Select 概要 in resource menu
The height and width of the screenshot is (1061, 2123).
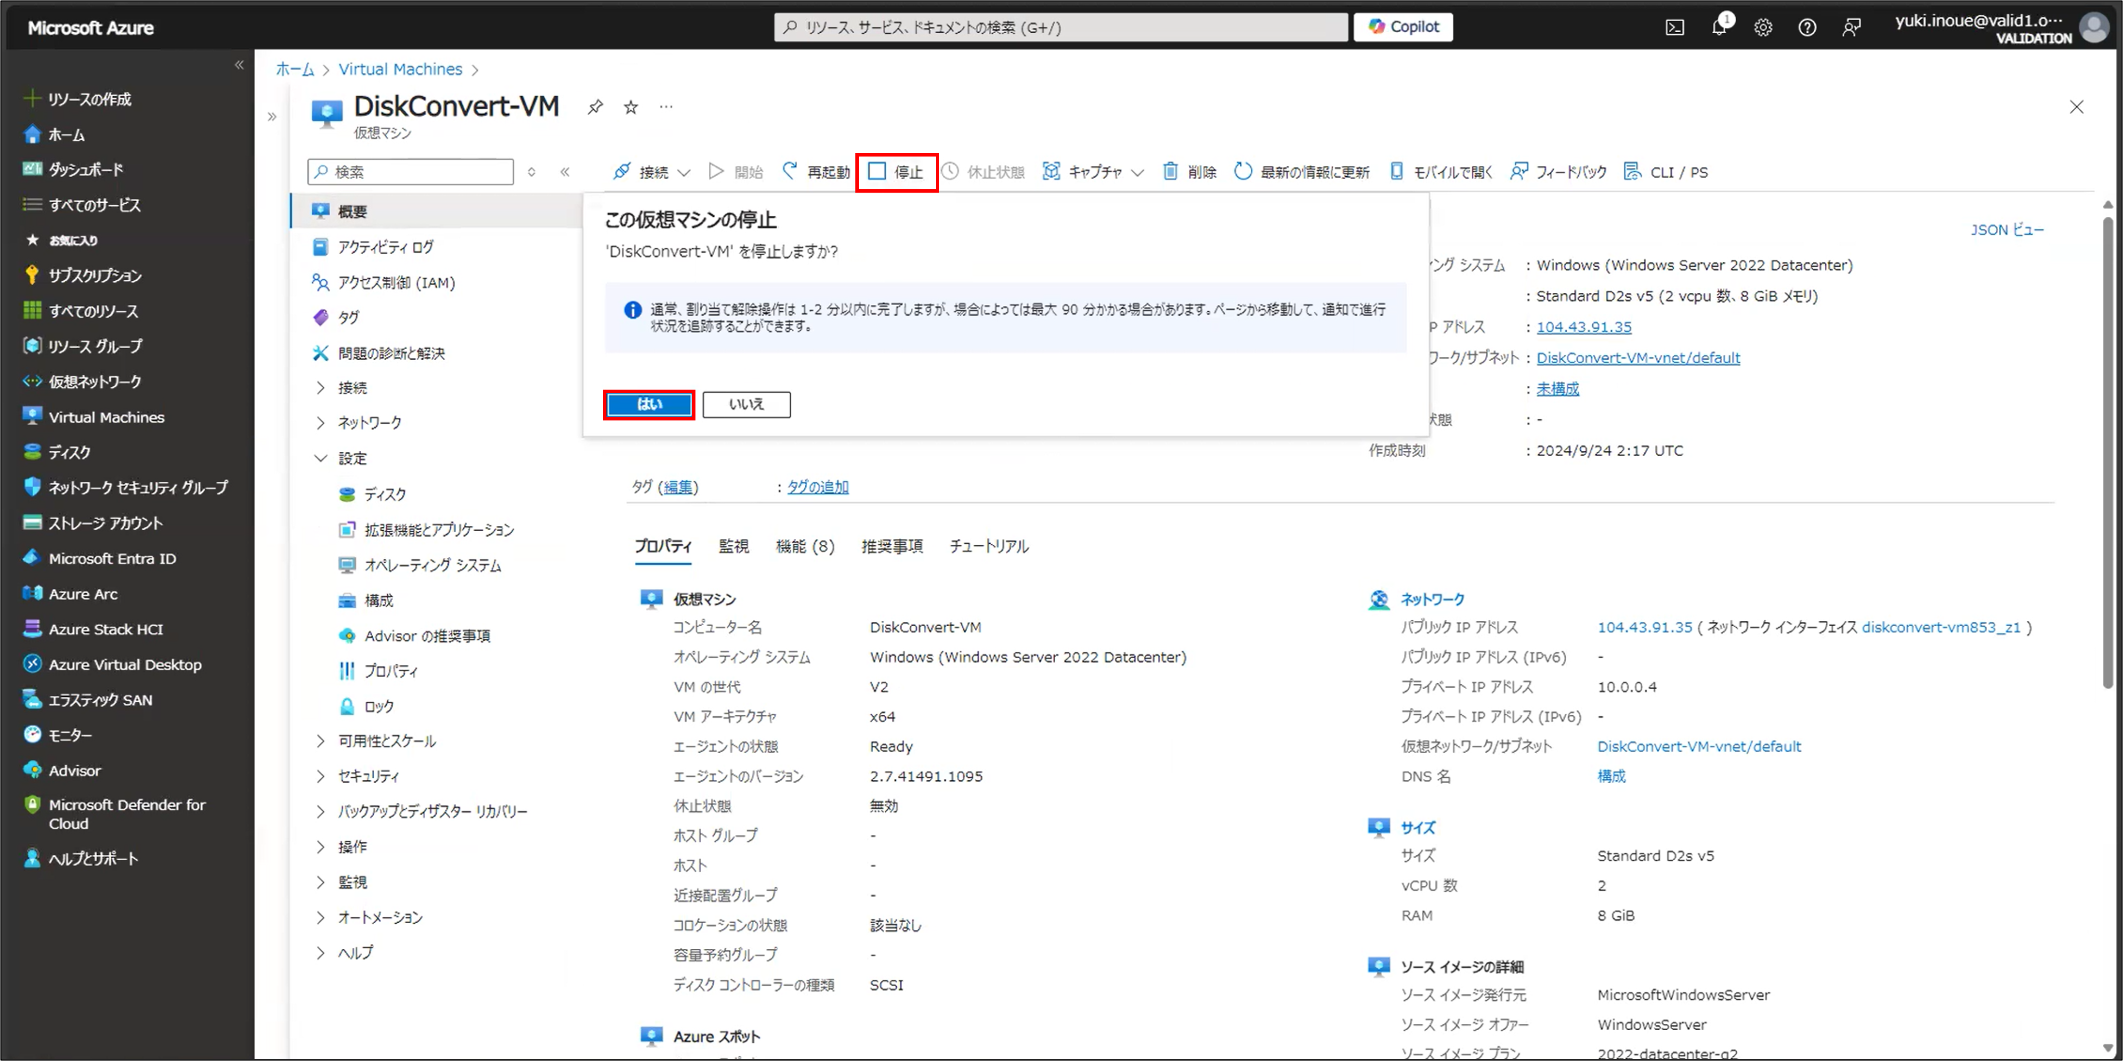(x=437, y=211)
